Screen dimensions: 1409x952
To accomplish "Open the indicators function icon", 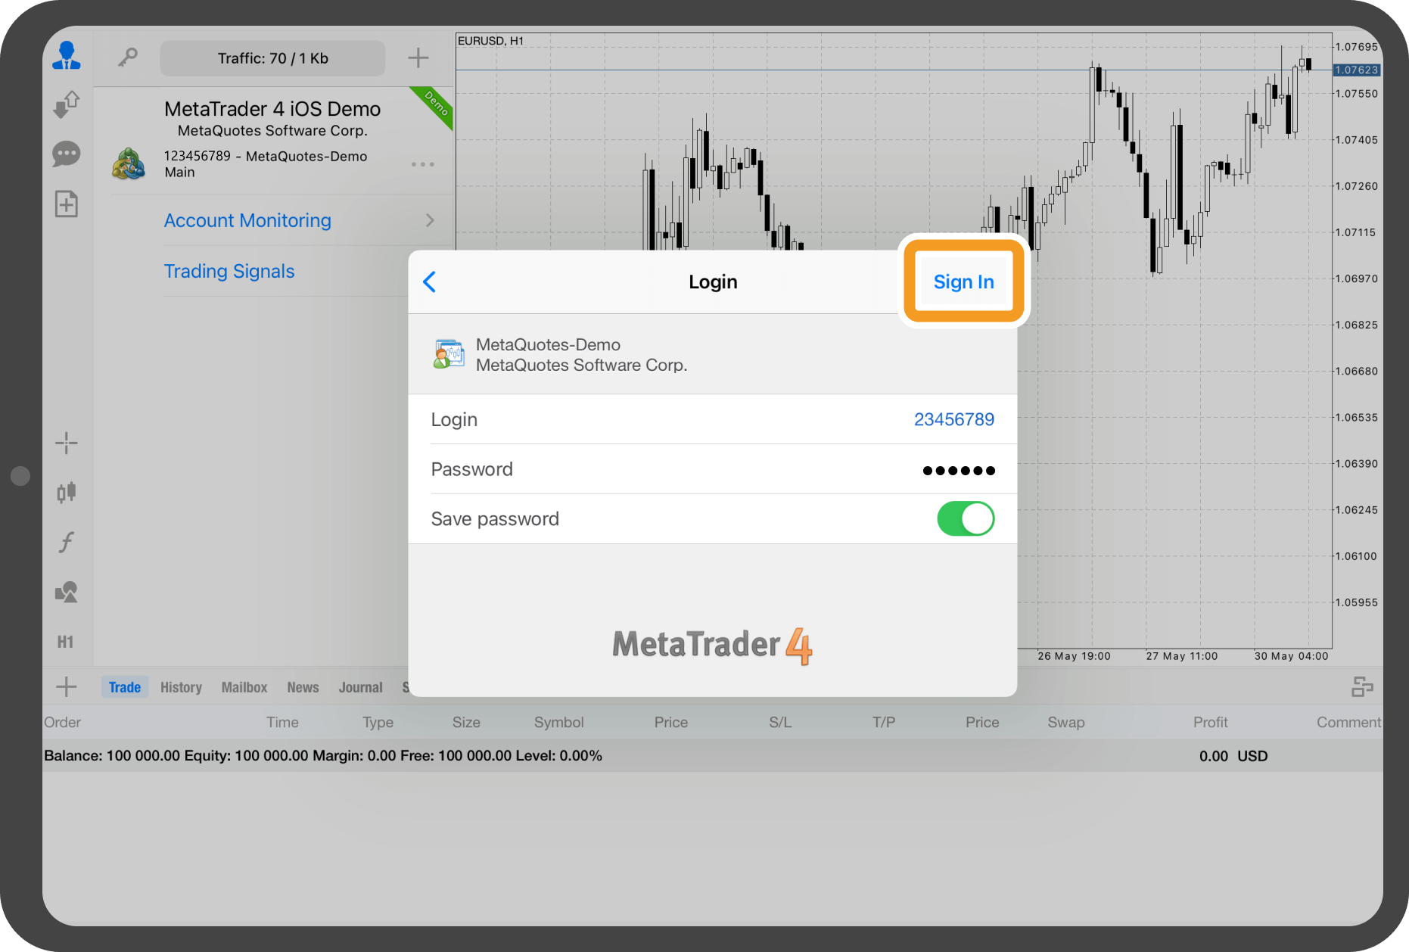I will coord(67,542).
